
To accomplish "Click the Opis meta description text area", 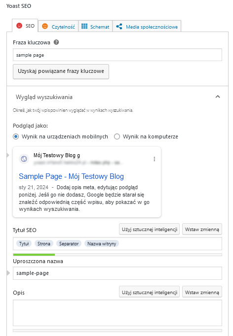I will click(x=117, y=313).
